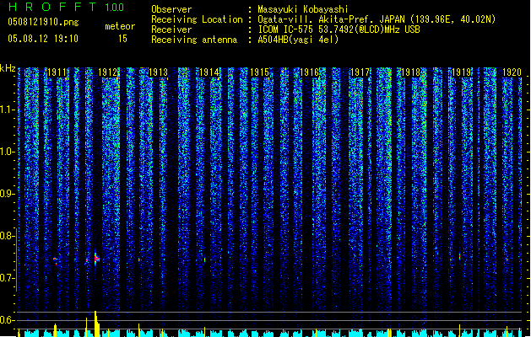Click the meteor label

tap(120, 26)
